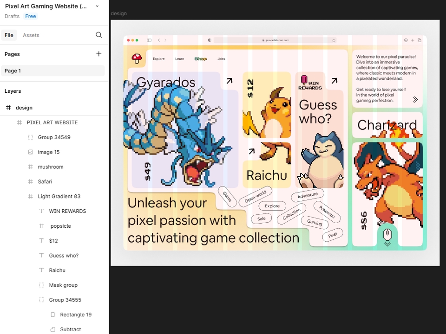Add a new page with the plus icon

(98, 54)
